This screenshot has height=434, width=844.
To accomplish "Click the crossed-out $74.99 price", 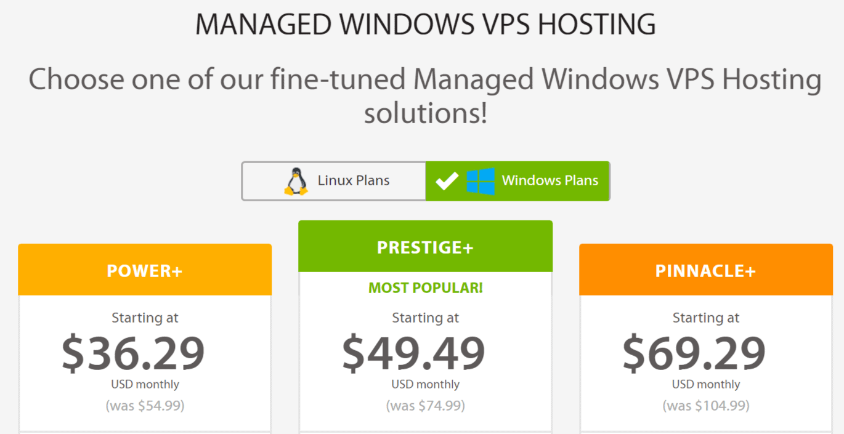I will [x=425, y=406].
